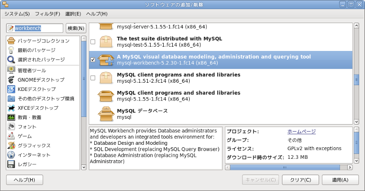Click the package description text pane

point(155,148)
